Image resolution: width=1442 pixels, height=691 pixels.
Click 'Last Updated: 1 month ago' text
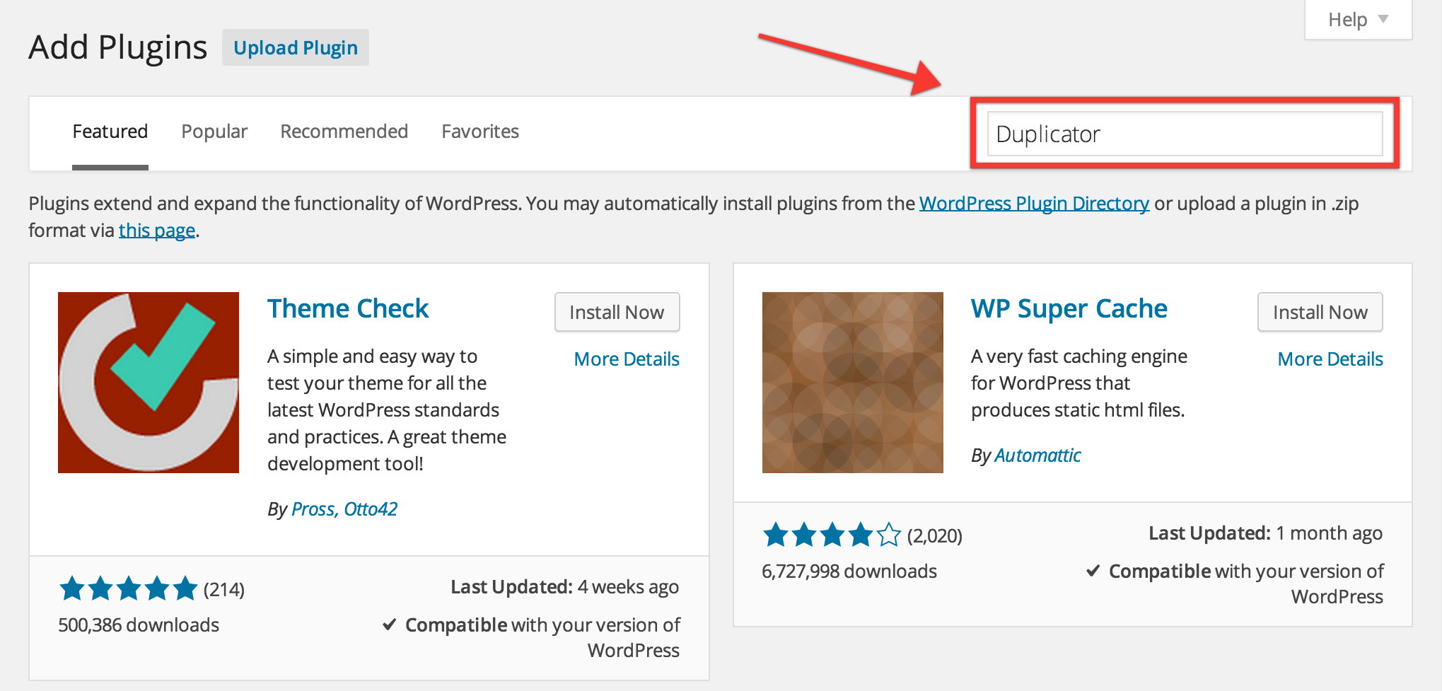(x=1266, y=533)
